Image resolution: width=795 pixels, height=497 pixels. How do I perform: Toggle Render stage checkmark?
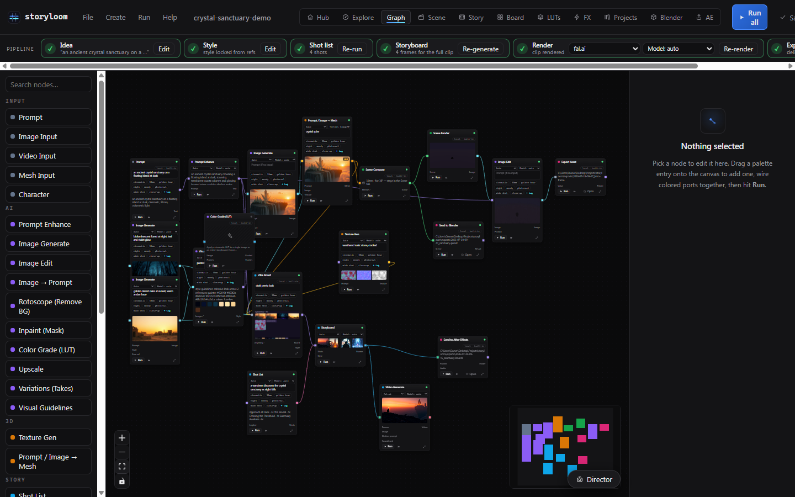[522, 49]
